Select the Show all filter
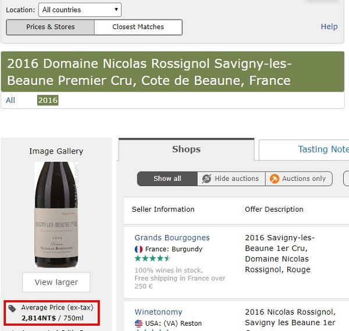The image size is (349, 331). (x=168, y=179)
